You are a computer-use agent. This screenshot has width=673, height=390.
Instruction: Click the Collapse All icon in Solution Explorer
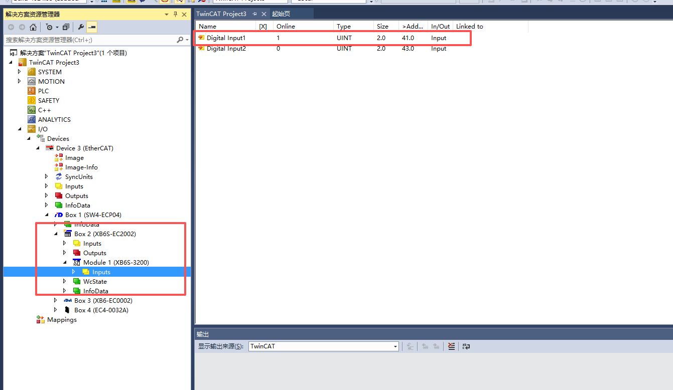coord(66,27)
